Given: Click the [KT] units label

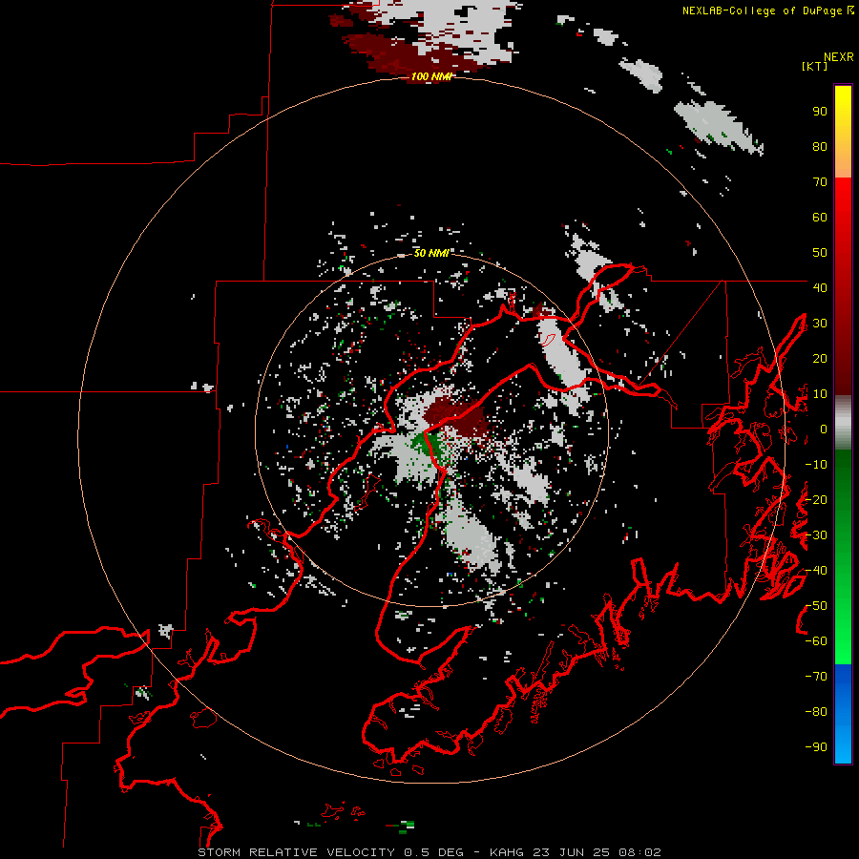Looking at the screenshot, I should click(x=814, y=66).
